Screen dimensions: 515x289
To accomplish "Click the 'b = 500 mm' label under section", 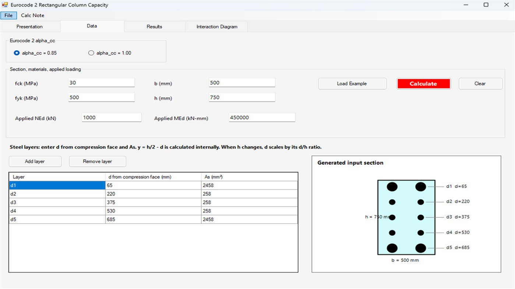I will click(405, 260).
